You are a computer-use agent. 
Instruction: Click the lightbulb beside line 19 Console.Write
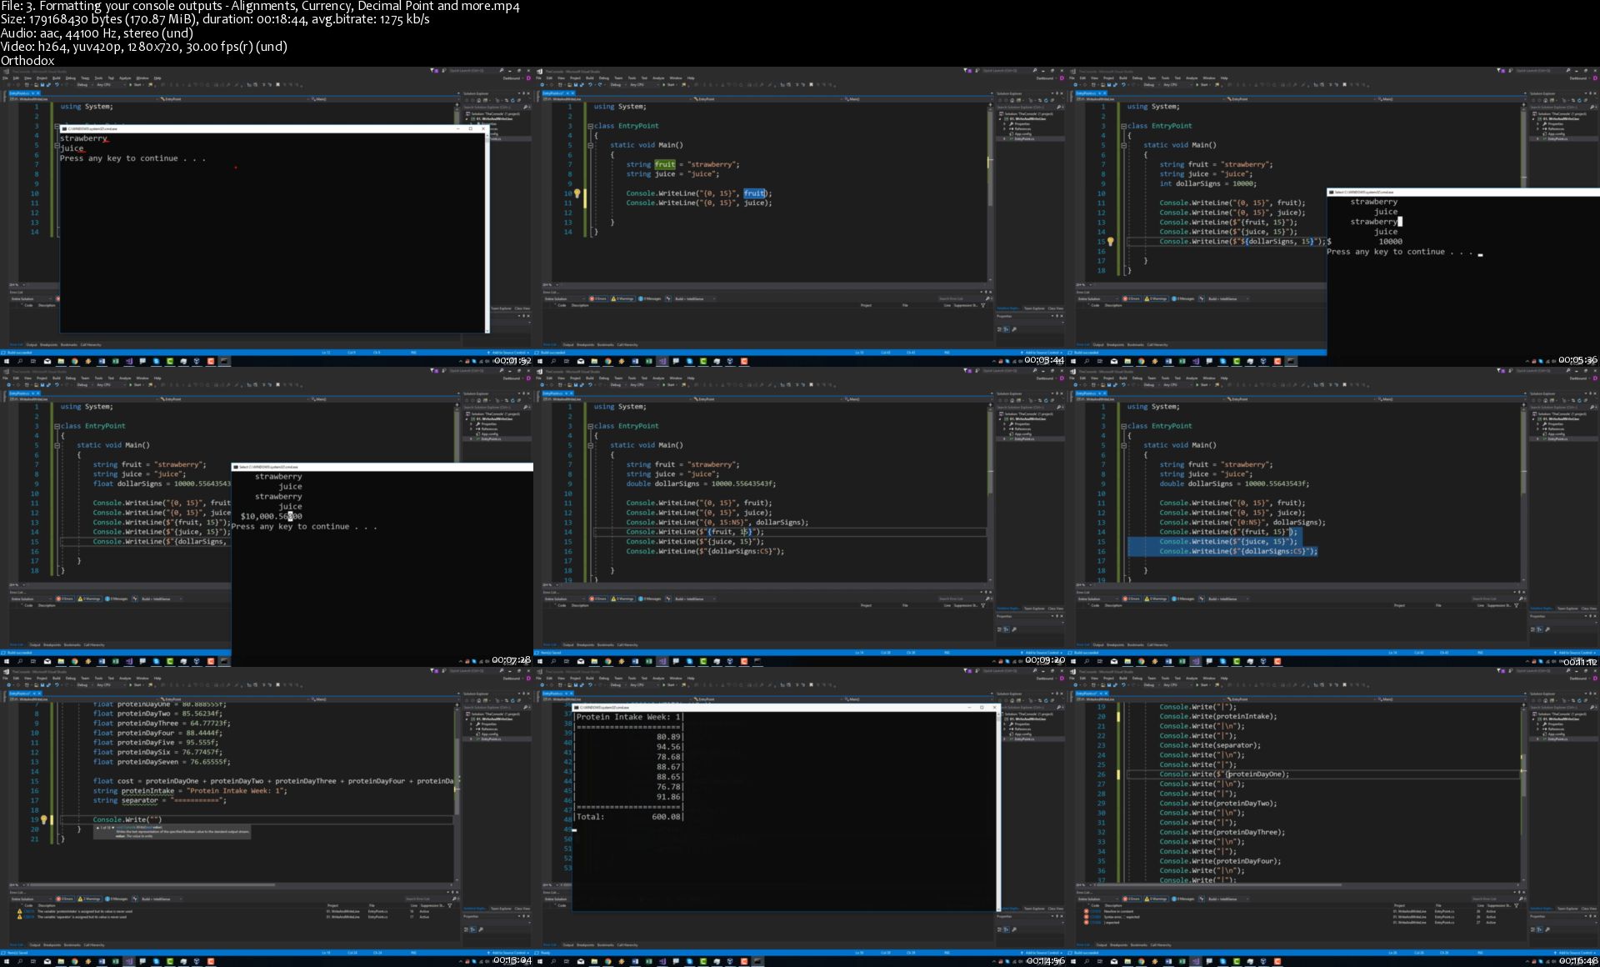[x=44, y=820]
